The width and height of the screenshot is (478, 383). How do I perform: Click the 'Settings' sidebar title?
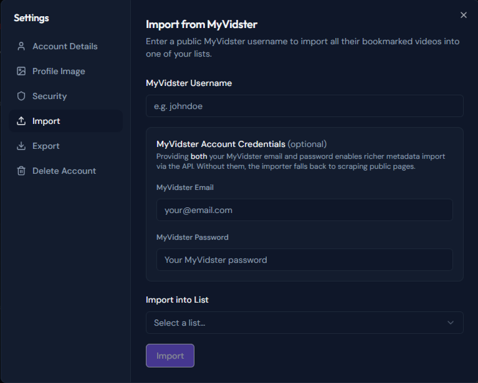[x=31, y=18]
